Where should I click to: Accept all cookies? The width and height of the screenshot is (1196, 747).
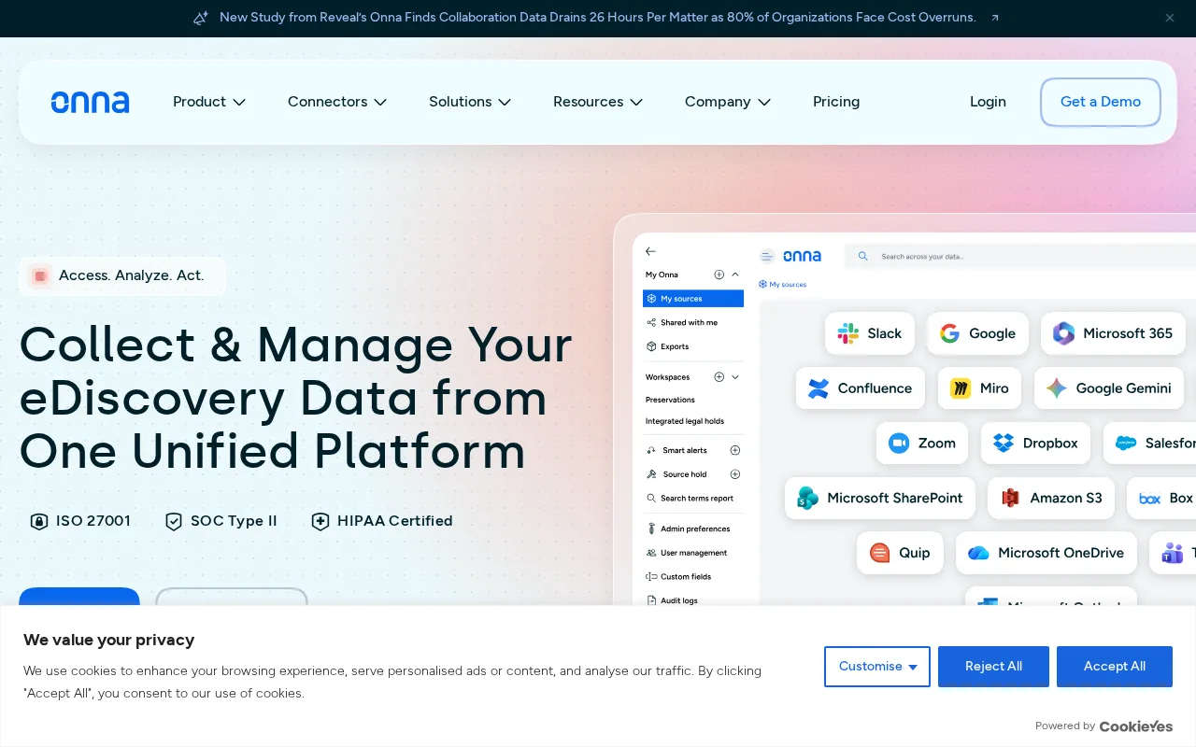coord(1115,667)
